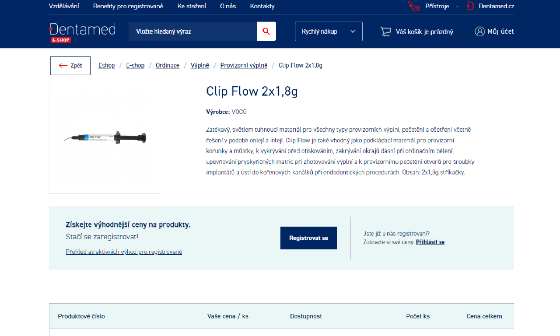Click the Počet ks column header

pos(418,316)
